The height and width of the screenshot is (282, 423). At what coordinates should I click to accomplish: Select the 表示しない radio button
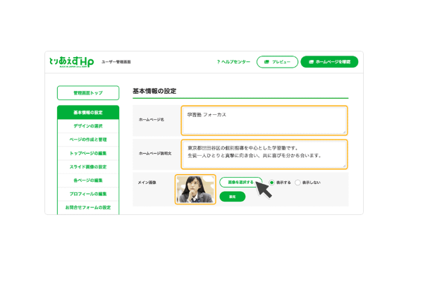(298, 182)
